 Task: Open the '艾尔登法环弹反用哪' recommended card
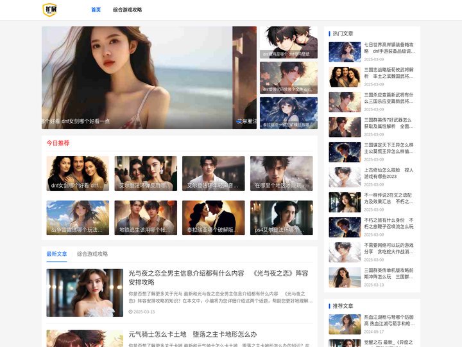[x=146, y=173]
